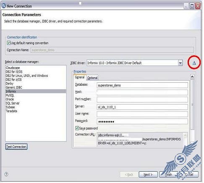Image resolution: width=204 pixels, height=183 pixels.
Task: Click the Properties panel vertical scrollbar thumb
Action: tap(192, 105)
